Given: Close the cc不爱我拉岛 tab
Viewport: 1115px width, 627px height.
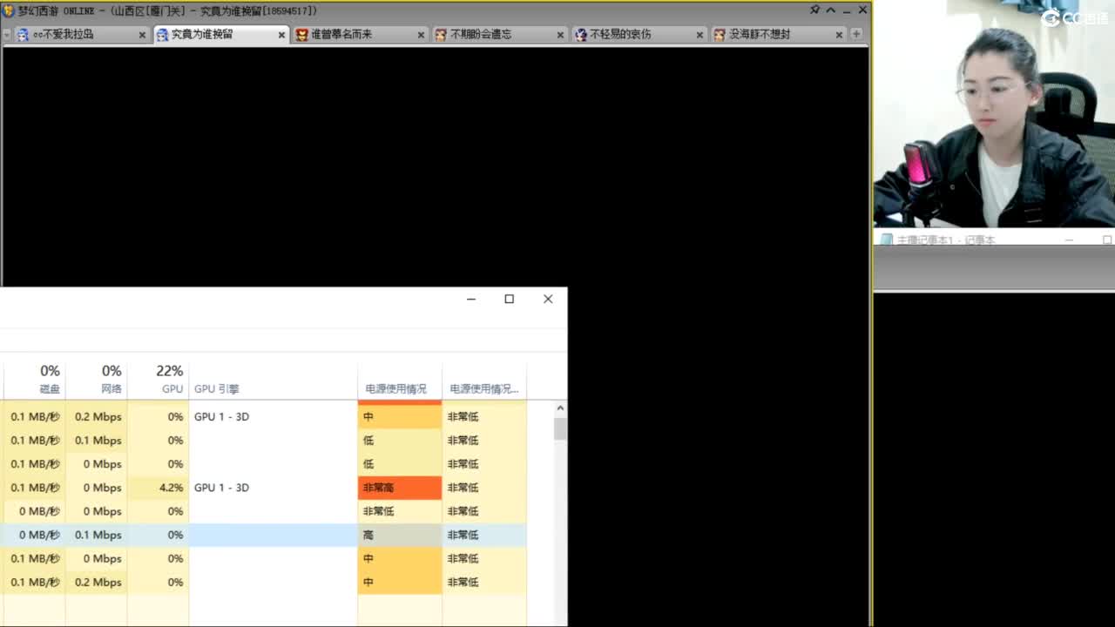Looking at the screenshot, I should point(142,35).
